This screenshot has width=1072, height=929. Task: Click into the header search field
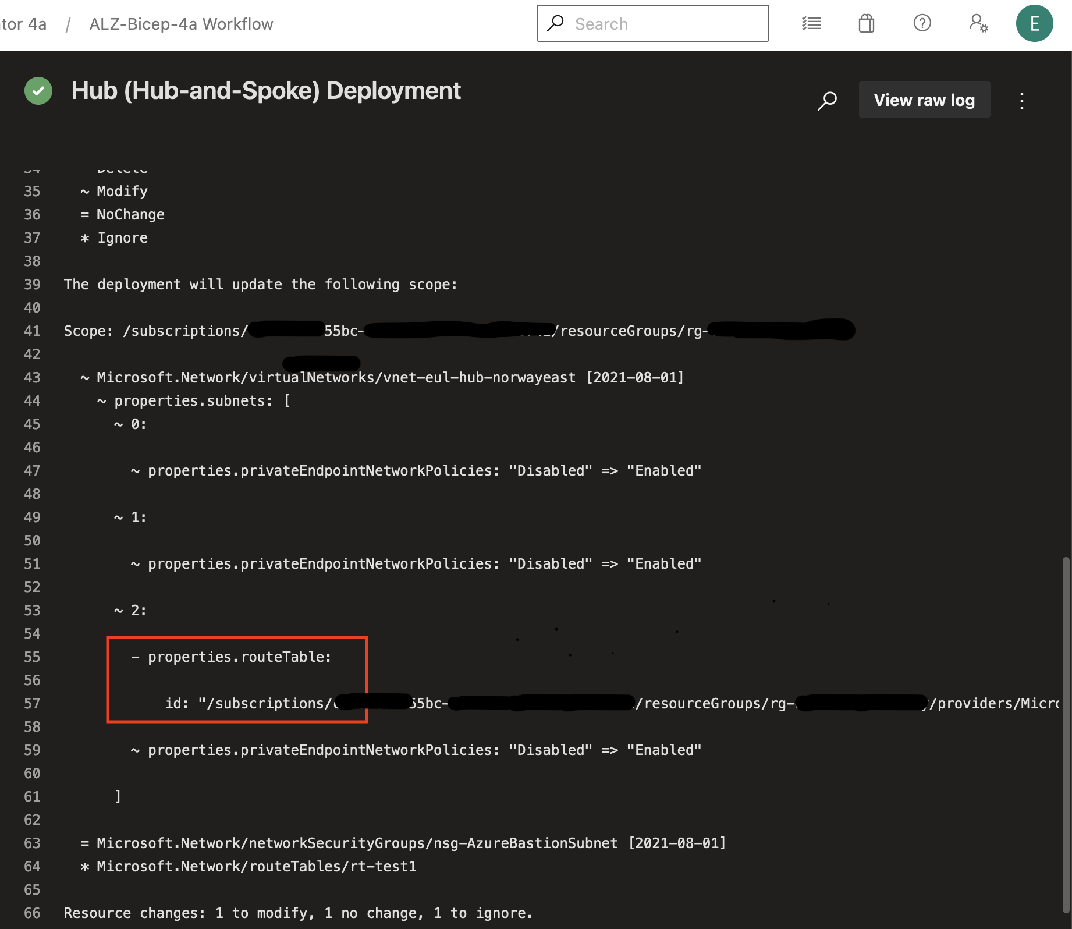pos(652,23)
